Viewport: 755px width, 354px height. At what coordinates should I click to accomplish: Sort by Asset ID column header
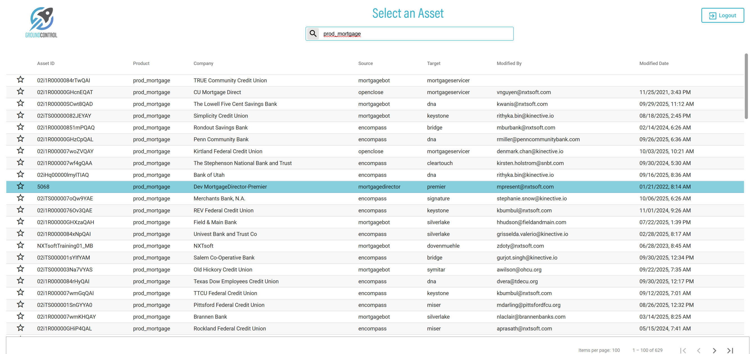46,63
